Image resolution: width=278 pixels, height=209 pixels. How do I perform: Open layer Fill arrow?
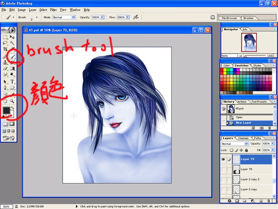point(273,150)
